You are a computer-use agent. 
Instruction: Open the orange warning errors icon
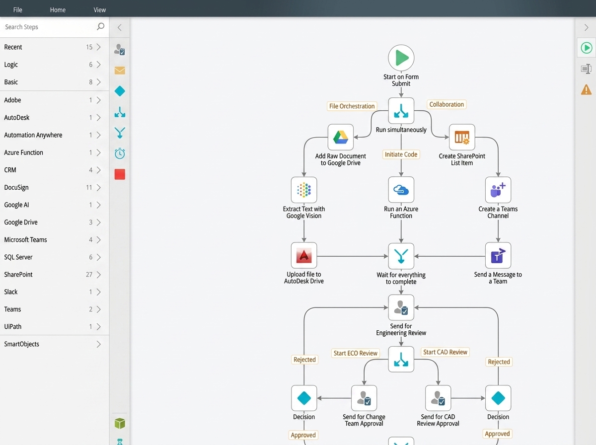tap(586, 89)
